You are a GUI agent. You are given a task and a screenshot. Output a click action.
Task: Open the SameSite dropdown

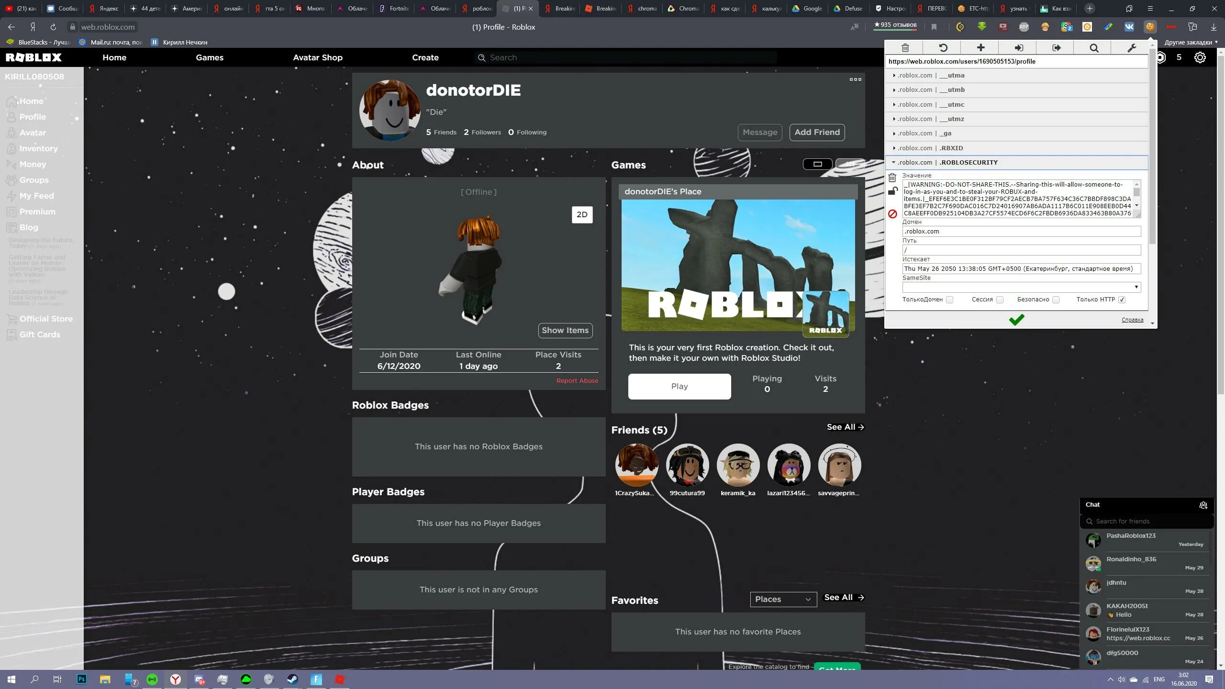click(x=1021, y=287)
